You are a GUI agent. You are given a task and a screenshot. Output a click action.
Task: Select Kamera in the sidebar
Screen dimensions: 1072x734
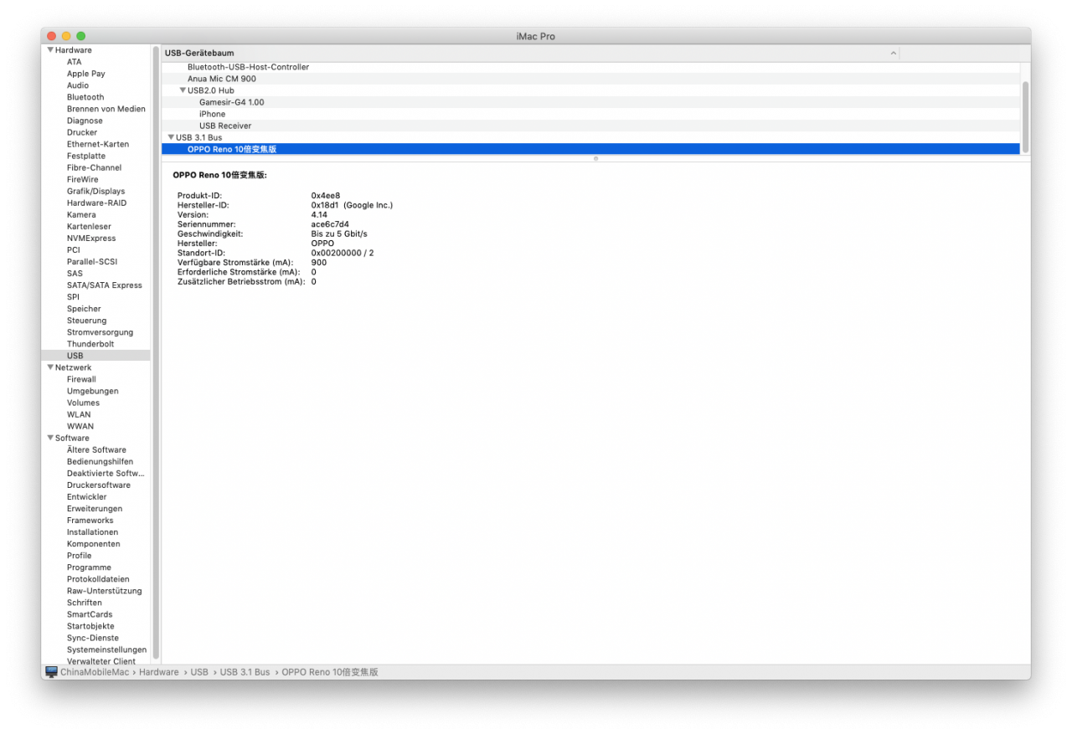click(x=81, y=214)
